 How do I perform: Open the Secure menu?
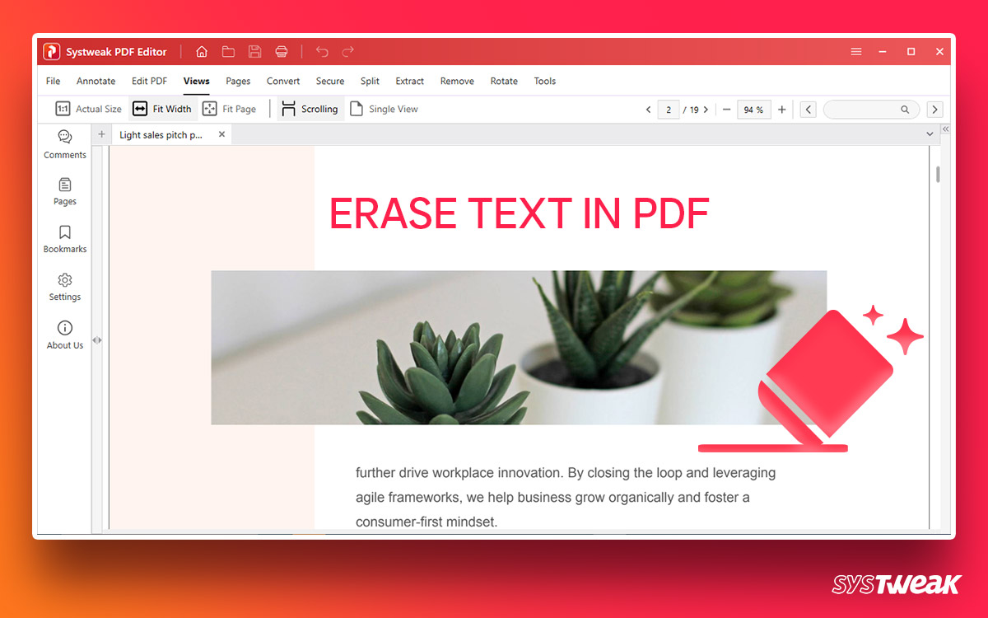330,81
